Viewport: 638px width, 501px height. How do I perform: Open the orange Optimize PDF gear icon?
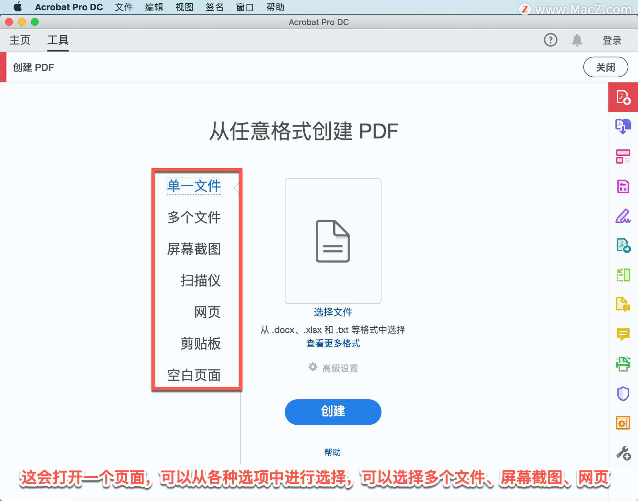point(623,423)
